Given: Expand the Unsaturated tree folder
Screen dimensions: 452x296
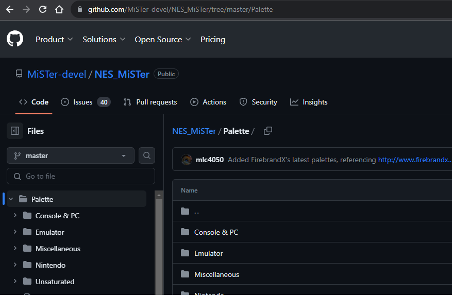Looking at the screenshot, I should click(15, 281).
